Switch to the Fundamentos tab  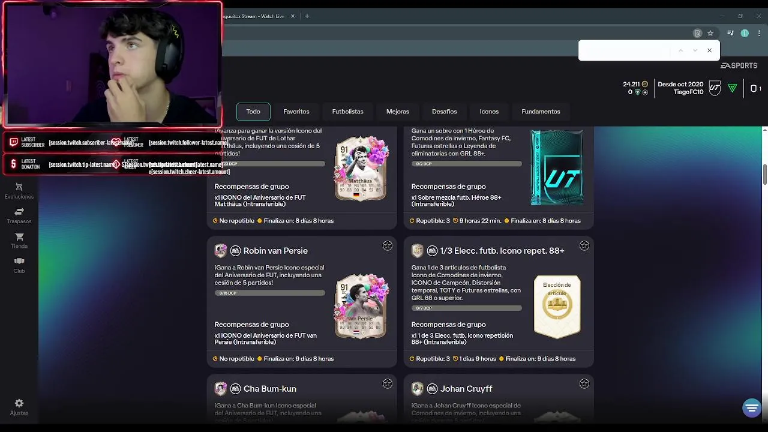tap(541, 112)
